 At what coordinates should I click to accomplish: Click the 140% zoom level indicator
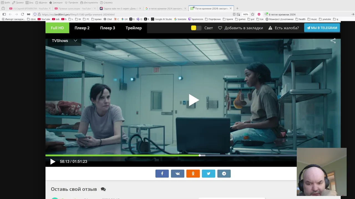tap(245, 14)
